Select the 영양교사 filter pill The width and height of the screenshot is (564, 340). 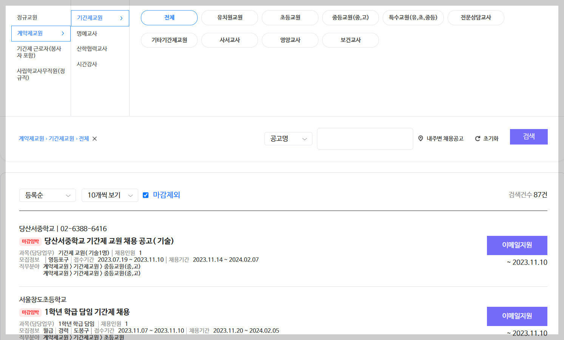[290, 40]
